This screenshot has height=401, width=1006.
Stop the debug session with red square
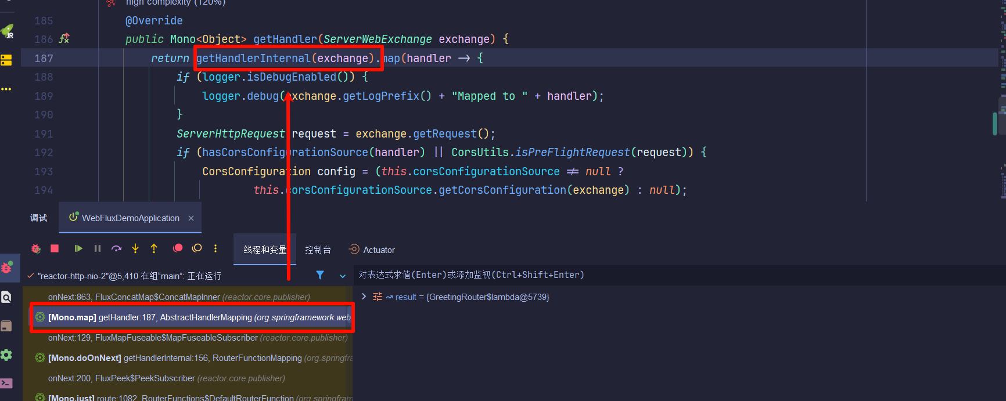tap(55, 248)
